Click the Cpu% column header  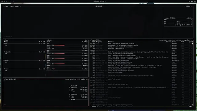coord(190,42)
